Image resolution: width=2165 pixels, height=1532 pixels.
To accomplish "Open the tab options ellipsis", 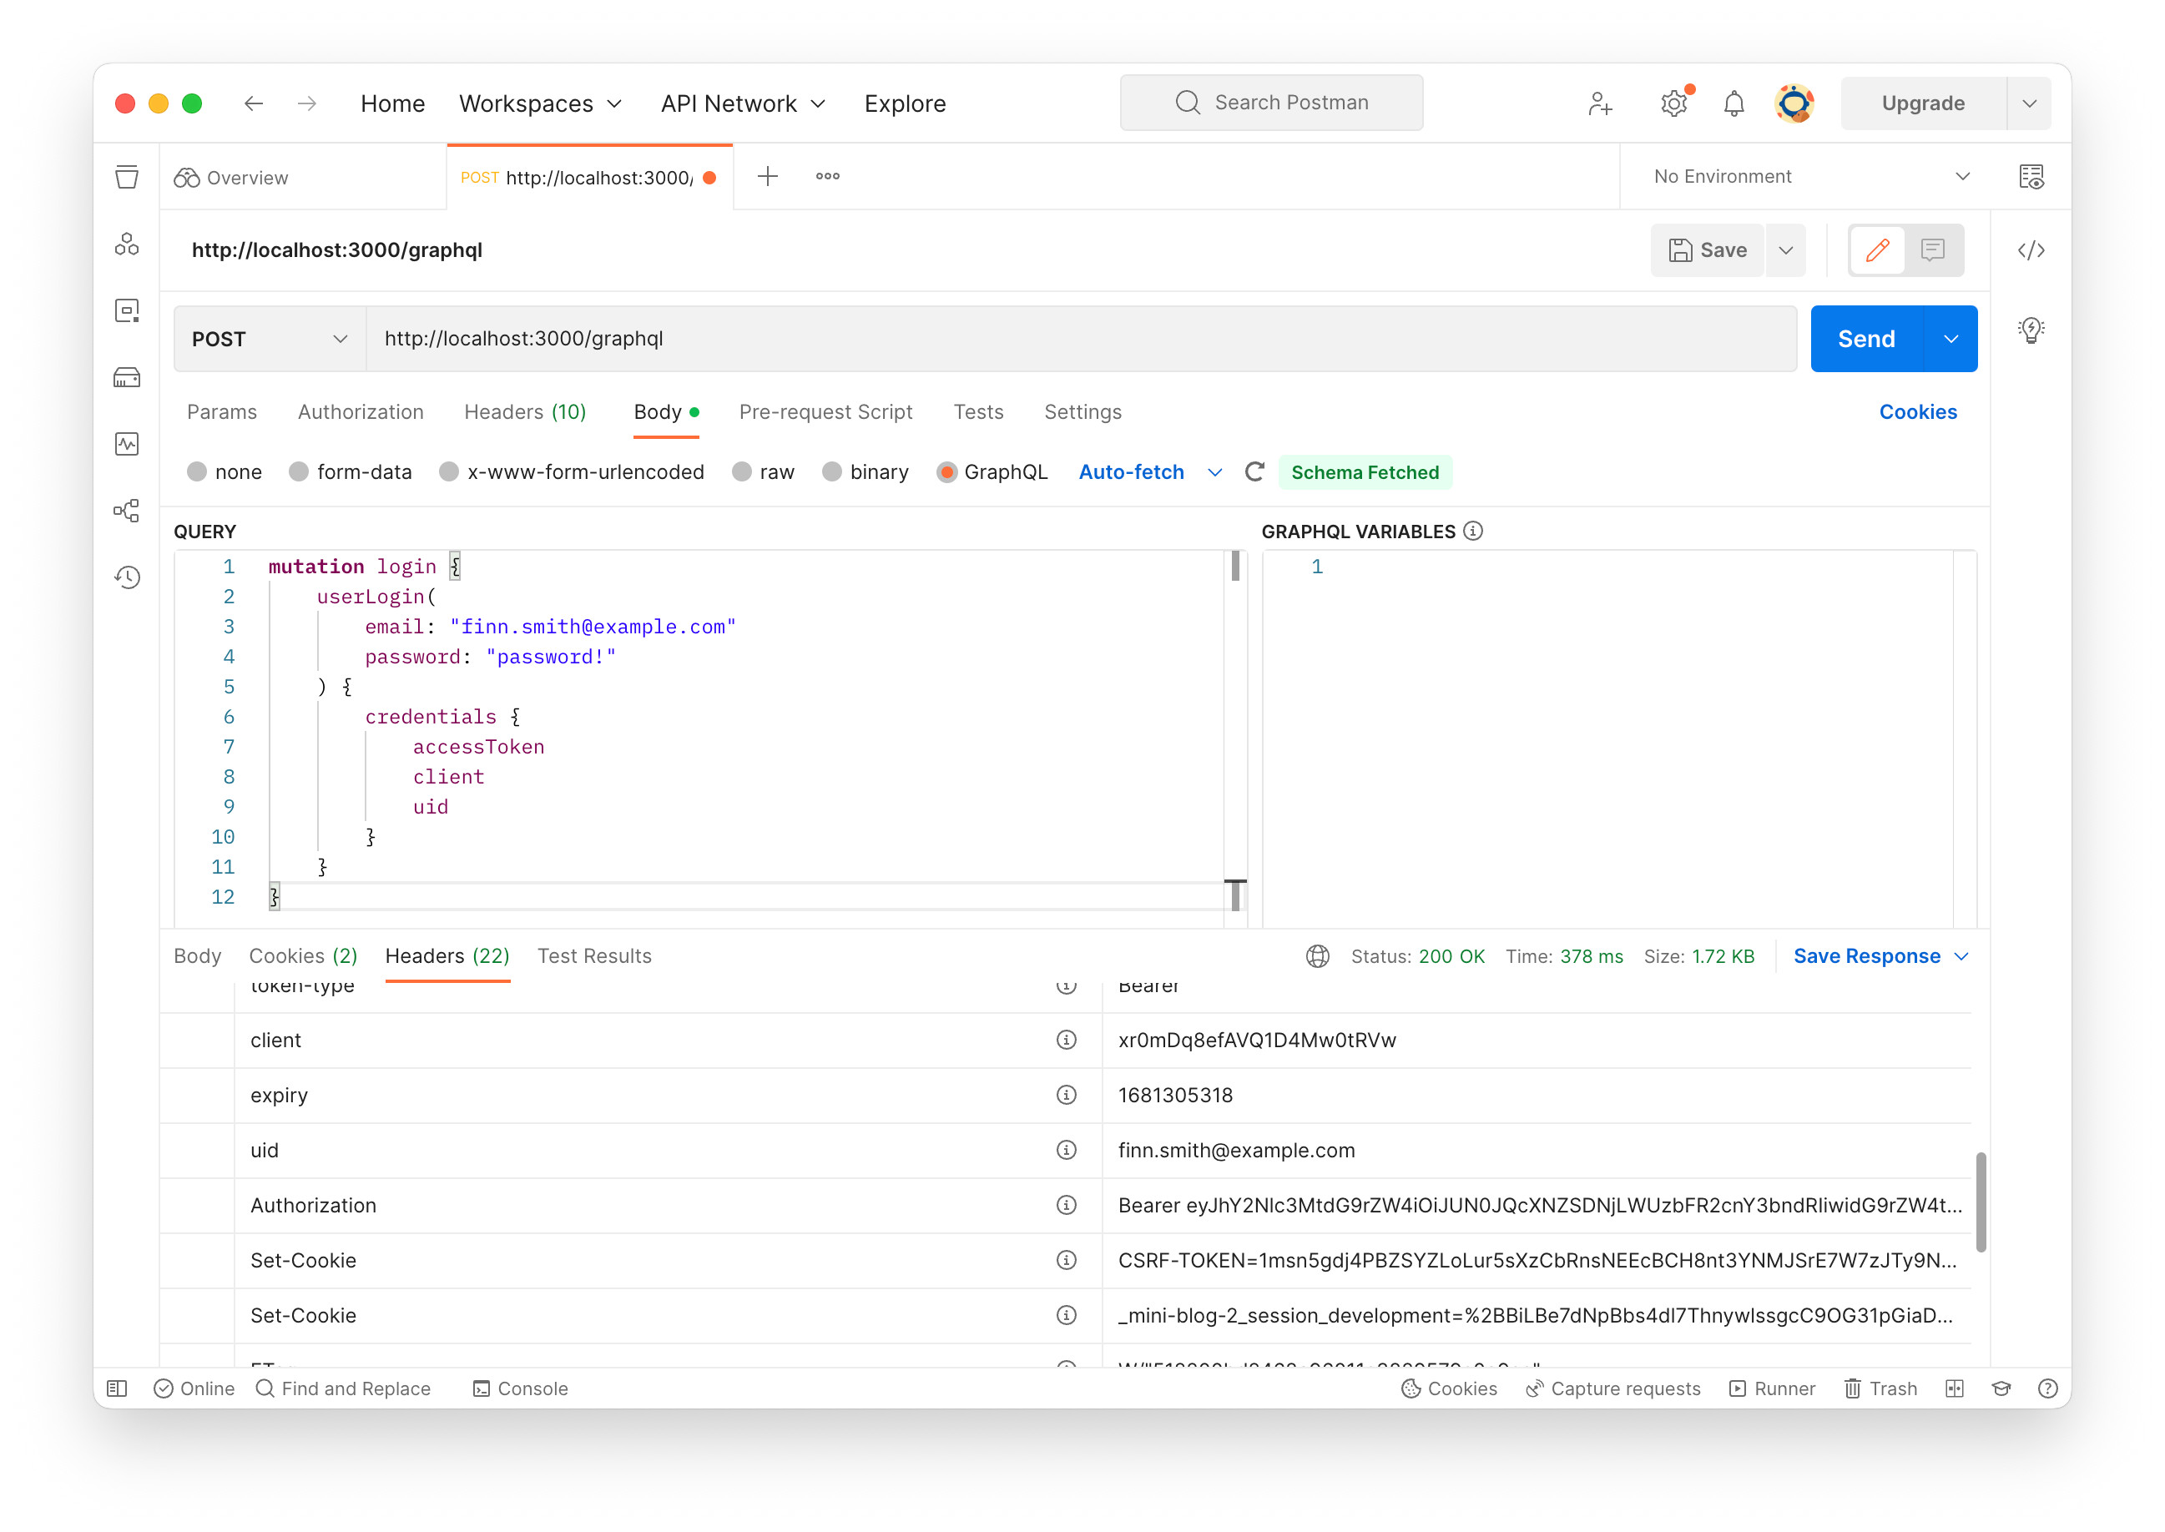I will coord(826,176).
